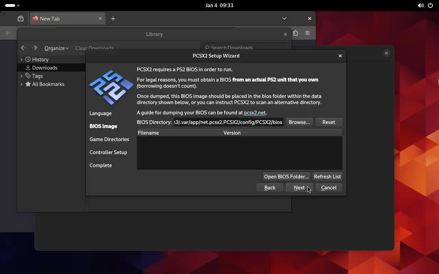Expand the Tags tree item in Library
Viewport: 439px width, 274px height.
[x=21, y=76]
